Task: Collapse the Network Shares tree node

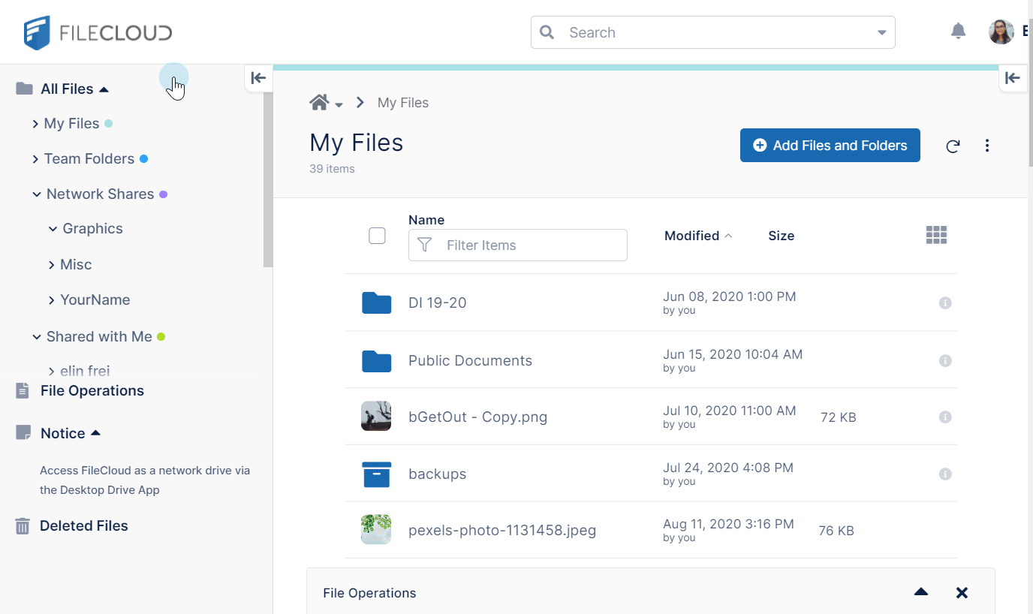Action: (36, 194)
